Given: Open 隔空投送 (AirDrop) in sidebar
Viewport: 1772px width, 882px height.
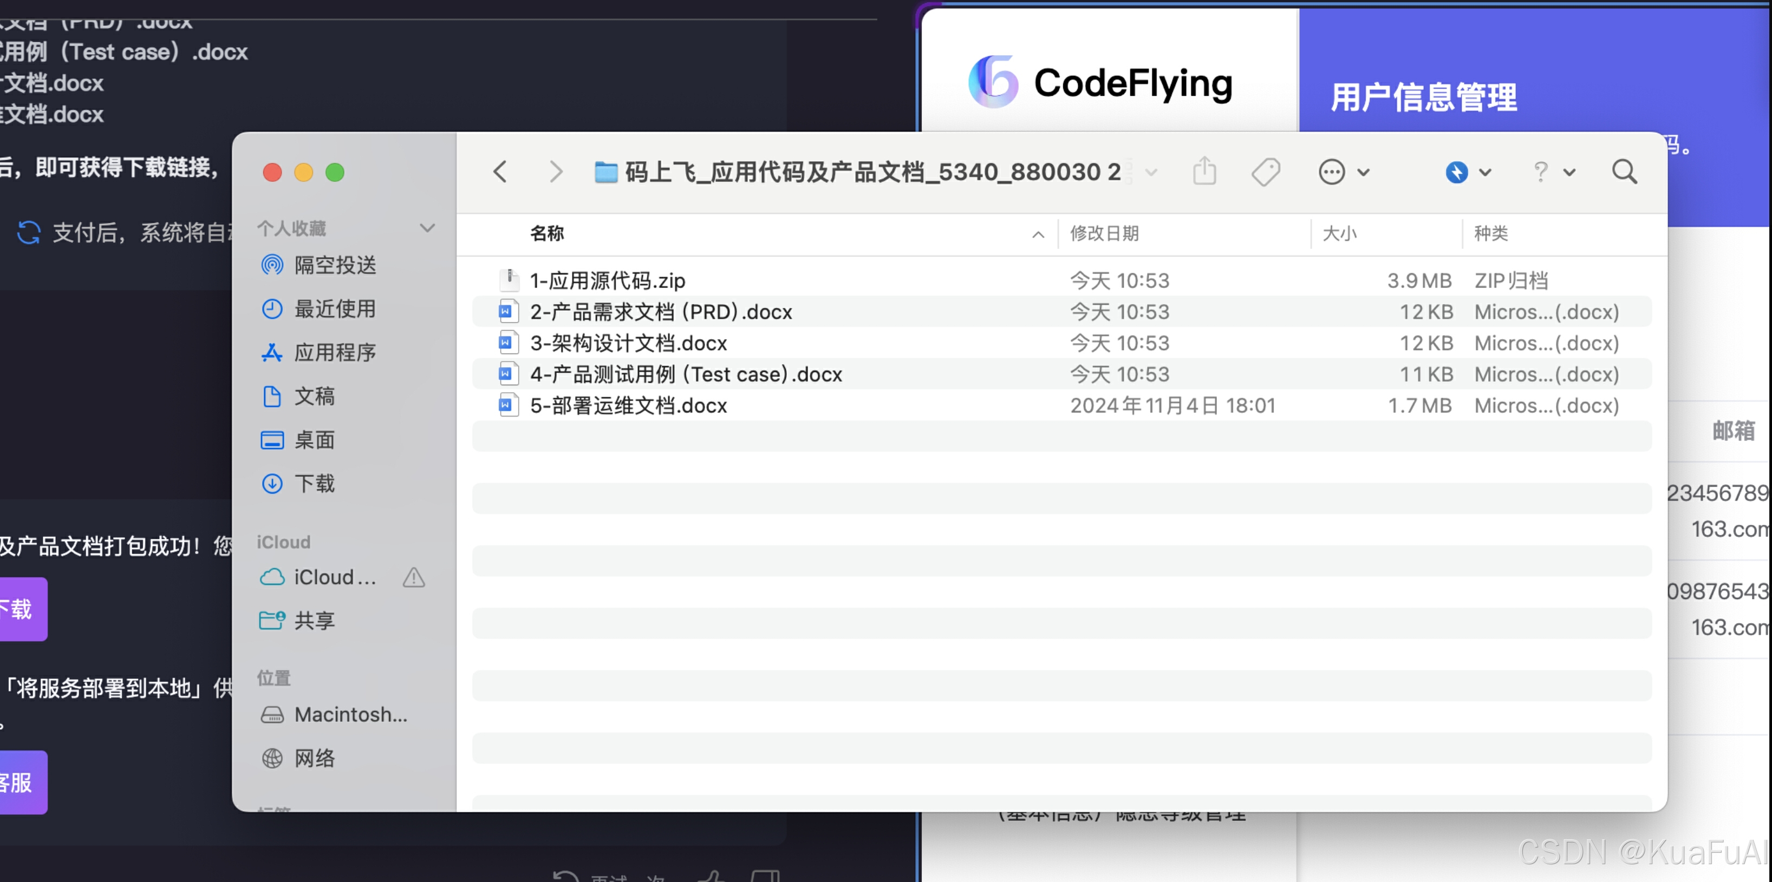Looking at the screenshot, I should point(335,265).
